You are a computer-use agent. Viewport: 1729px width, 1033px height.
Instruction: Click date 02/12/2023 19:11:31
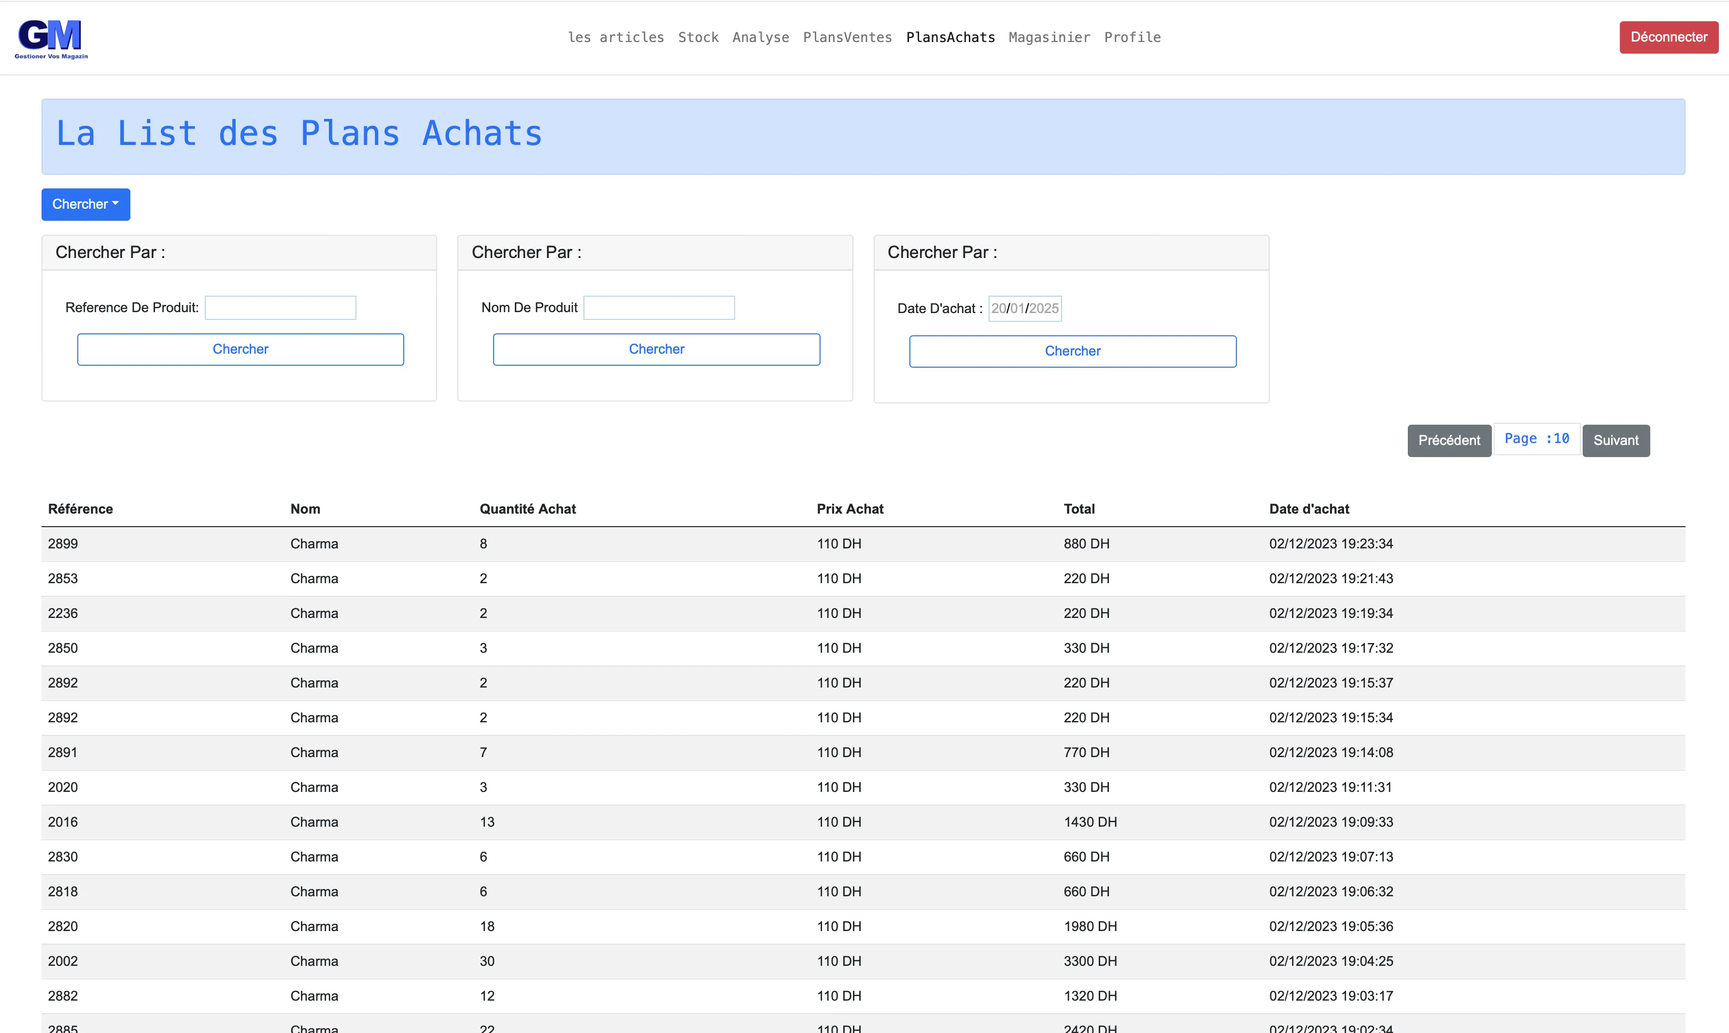(x=1331, y=787)
